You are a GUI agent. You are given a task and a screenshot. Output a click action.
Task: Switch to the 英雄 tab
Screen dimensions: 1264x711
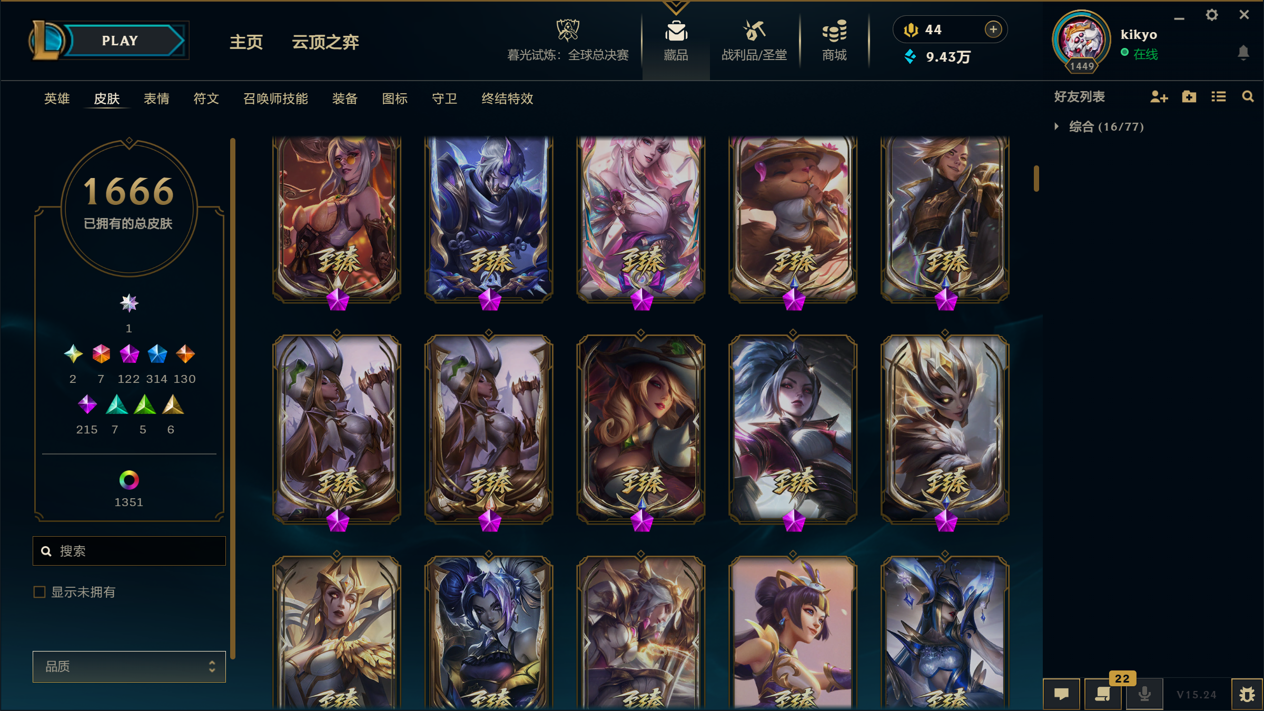[57, 98]
